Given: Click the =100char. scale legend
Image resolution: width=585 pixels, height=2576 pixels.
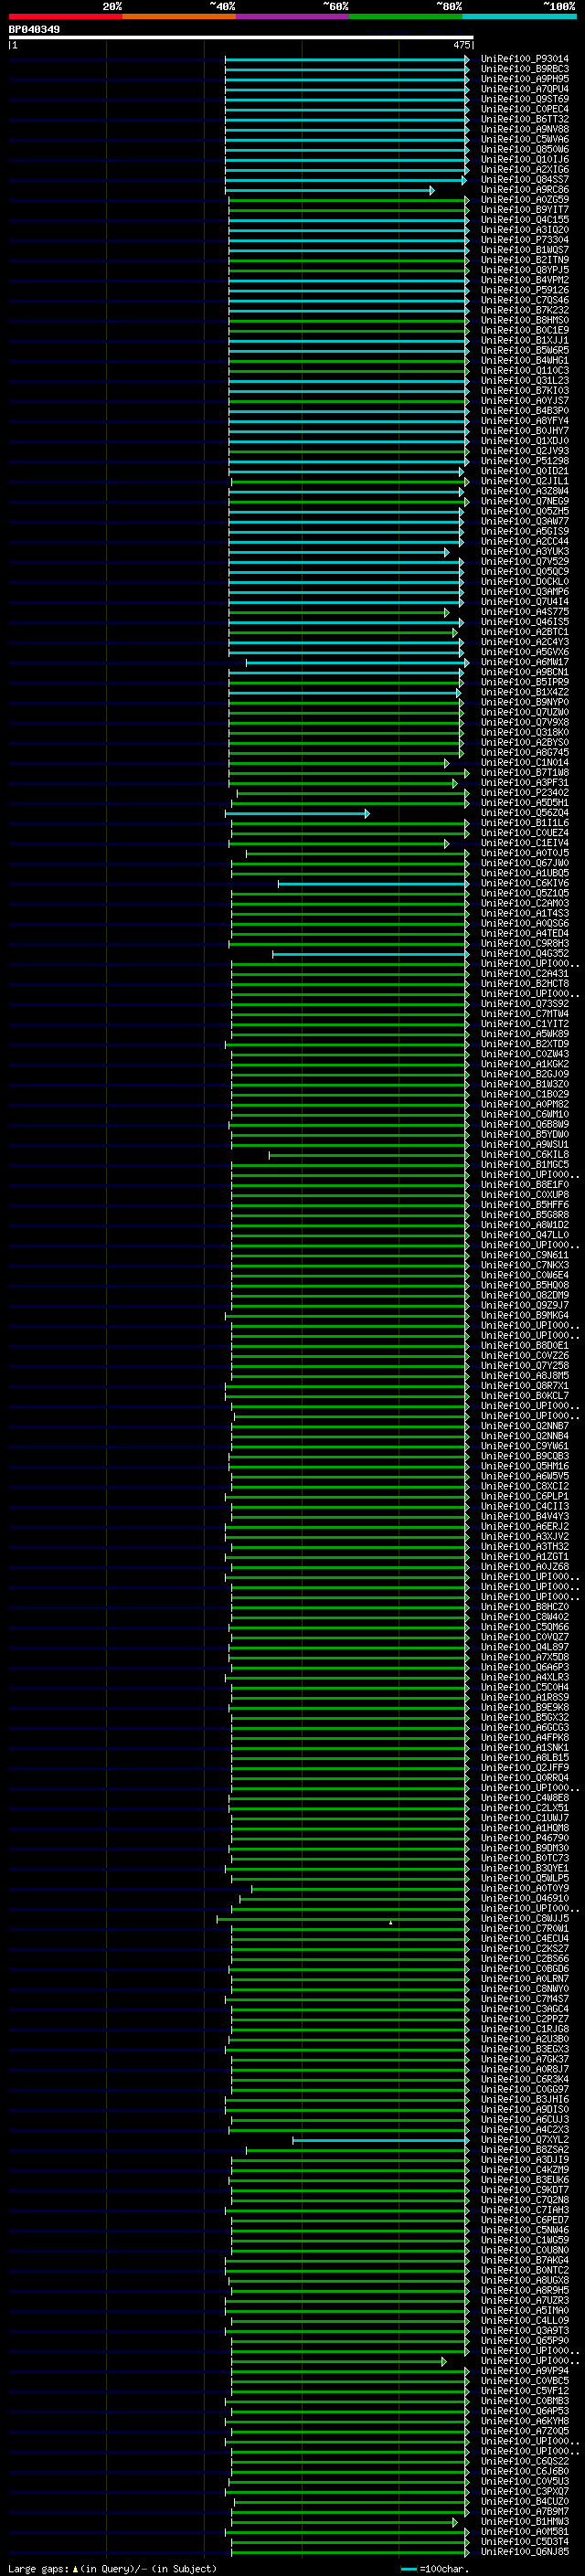Looking at the screenshot, I should coord(434,2568).
